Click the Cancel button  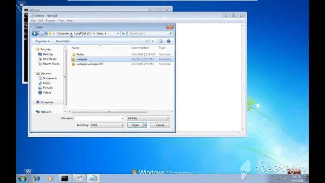pyautogui.click(x=160, y=125)
